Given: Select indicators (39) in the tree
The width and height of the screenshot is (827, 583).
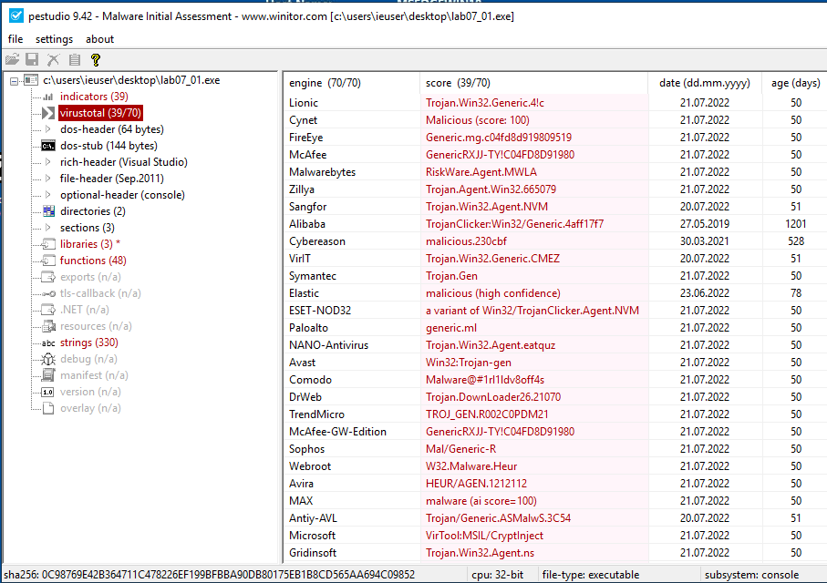Looking at the screenshot, I should click(x=94, y=97).
